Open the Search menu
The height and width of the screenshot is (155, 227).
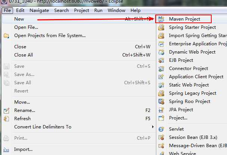(61, 10)
